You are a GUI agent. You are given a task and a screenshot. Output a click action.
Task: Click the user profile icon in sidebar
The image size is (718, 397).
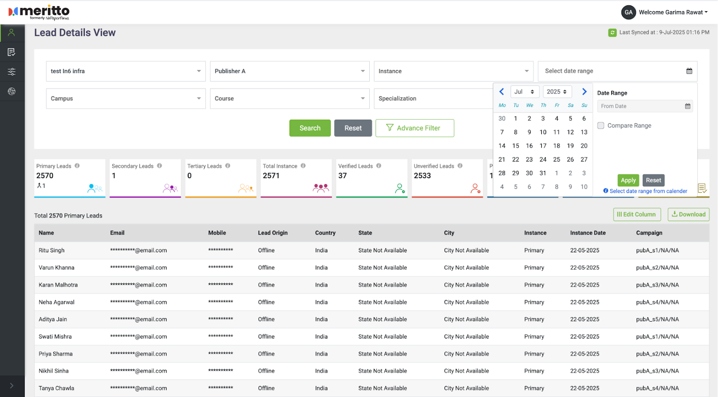[x=12, y=33]
